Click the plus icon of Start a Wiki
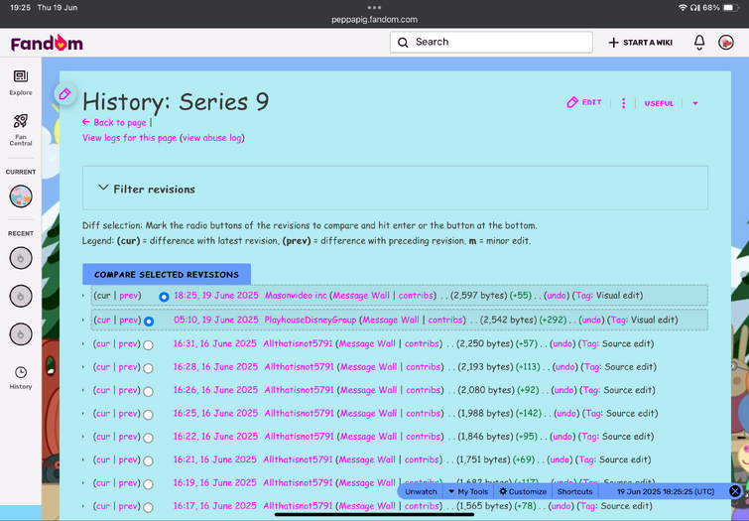Screen dimensions: 749x521 (613, 43)
